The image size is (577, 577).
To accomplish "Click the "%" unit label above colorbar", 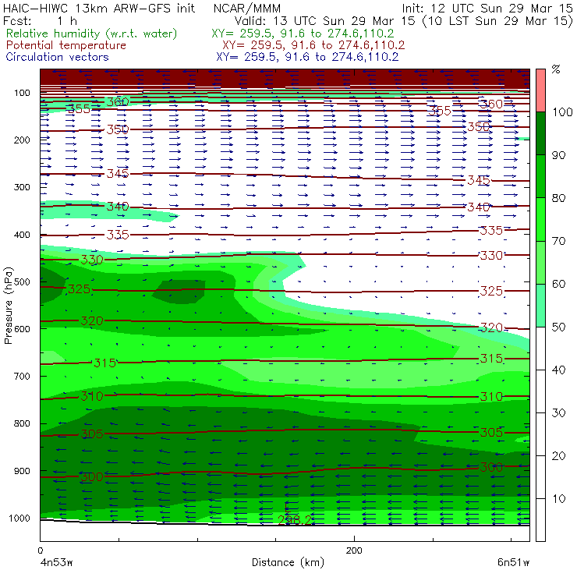I will point(556,69).
